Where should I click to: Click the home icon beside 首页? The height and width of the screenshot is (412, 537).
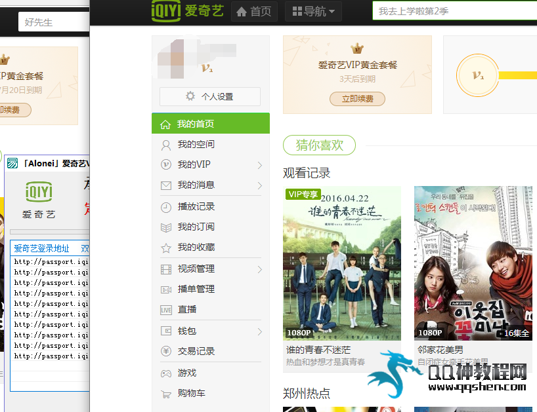coord(242,12)
